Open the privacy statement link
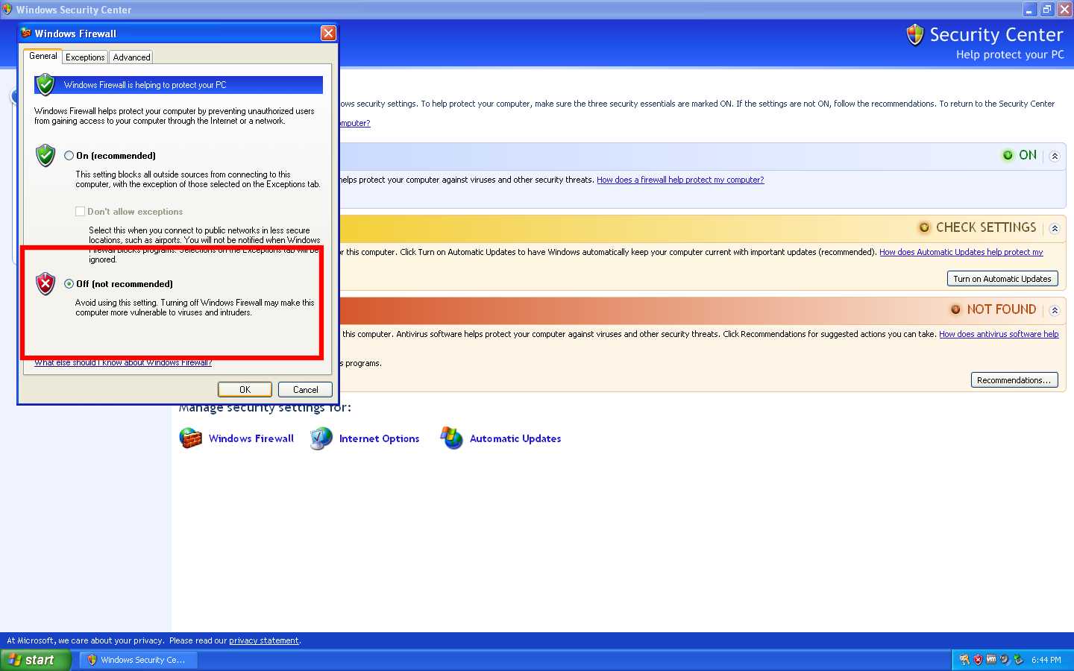 point(264,640)
